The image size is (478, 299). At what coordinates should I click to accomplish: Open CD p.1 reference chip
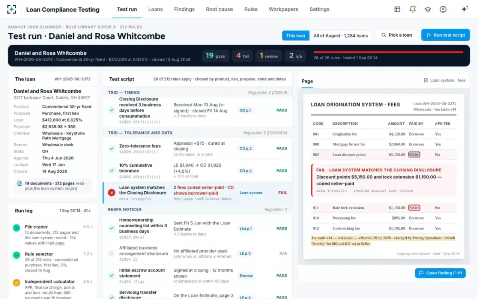click(245, 110)
